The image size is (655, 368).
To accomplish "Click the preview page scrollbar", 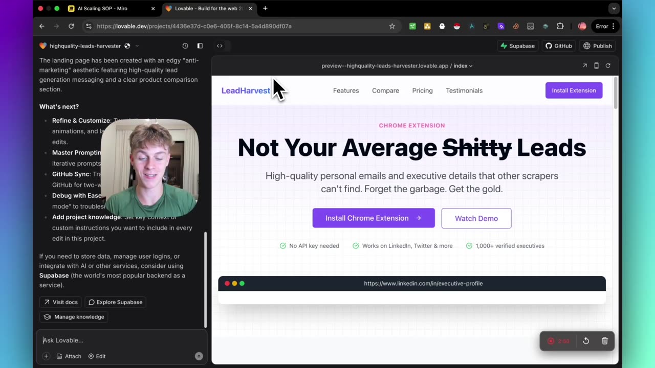I will tap(616, 93).
